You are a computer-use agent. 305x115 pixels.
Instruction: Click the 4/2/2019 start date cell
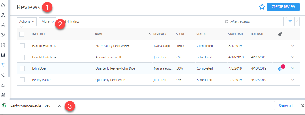pos(235,80)
